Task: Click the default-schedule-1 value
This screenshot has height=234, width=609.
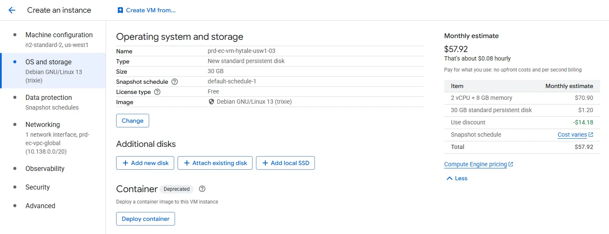Action: pyautogui.click(x=232, y=81)
